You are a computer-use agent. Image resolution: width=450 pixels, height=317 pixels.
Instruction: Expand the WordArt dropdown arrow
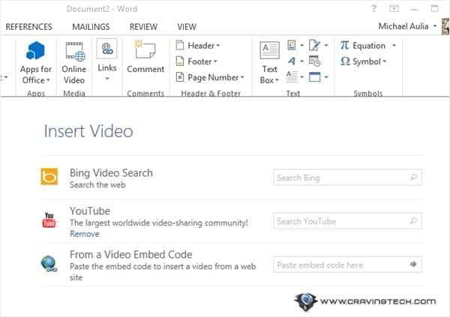pos(301,61)
